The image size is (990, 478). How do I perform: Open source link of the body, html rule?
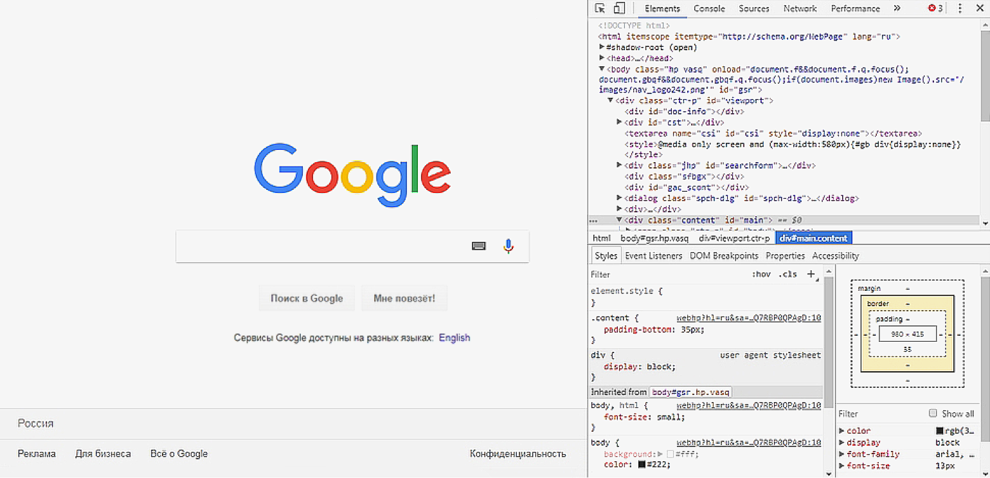(x=749, y=405)
